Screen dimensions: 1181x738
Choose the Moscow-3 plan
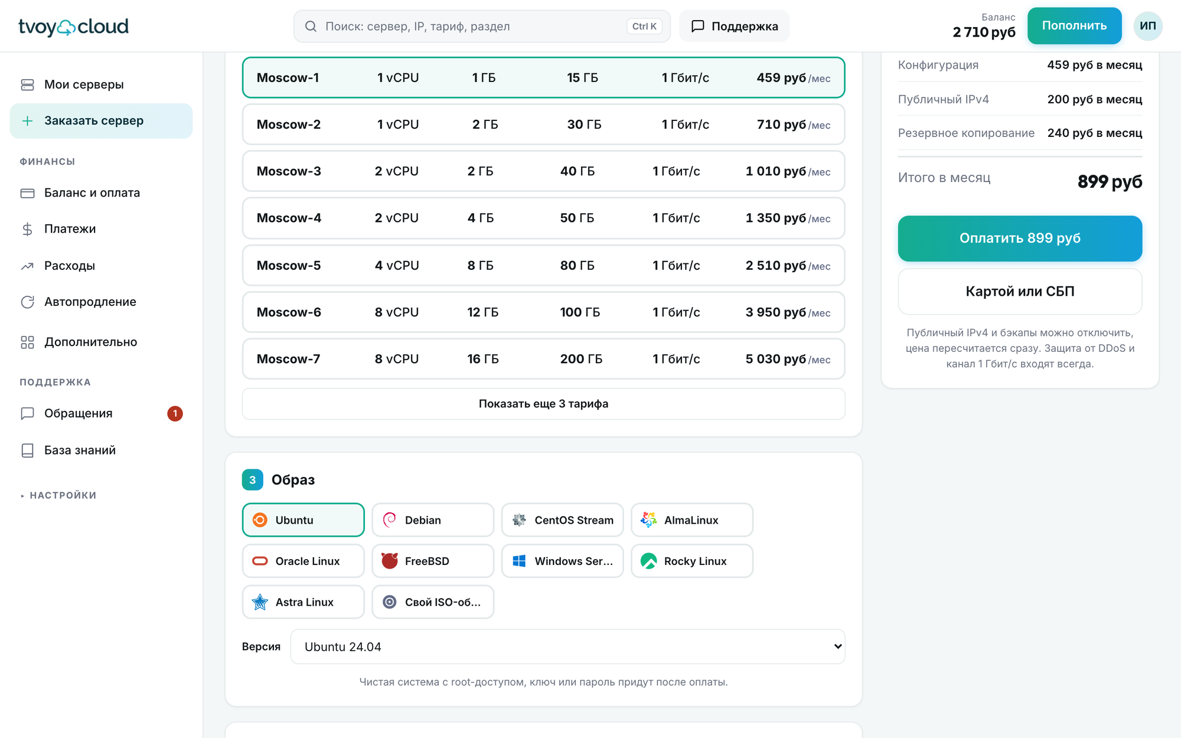point(543,171)
